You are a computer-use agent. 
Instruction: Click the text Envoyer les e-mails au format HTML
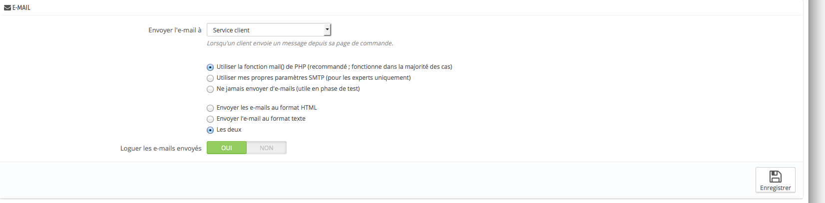coord(267,108)
